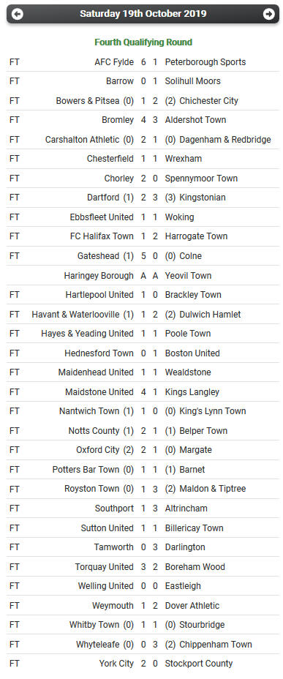Select the Barrow team name
This screenshot has height=679, width=283.
[120, 81]
